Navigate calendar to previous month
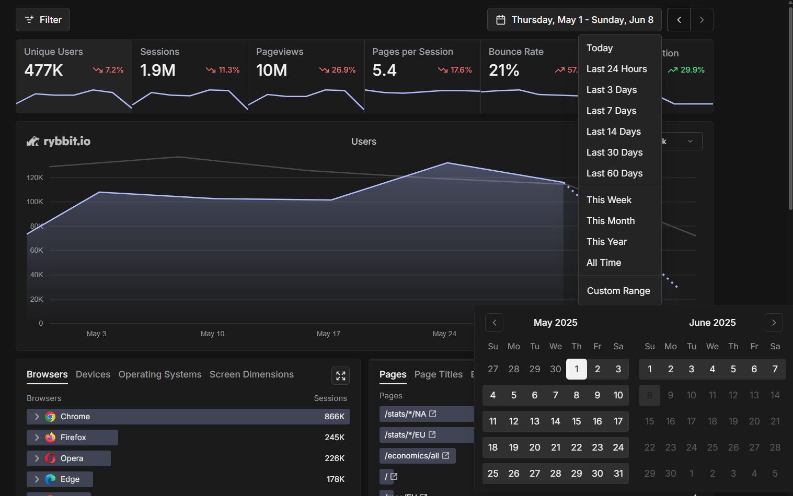The width and height of the screenshot is (793, 496). [494, 323]
